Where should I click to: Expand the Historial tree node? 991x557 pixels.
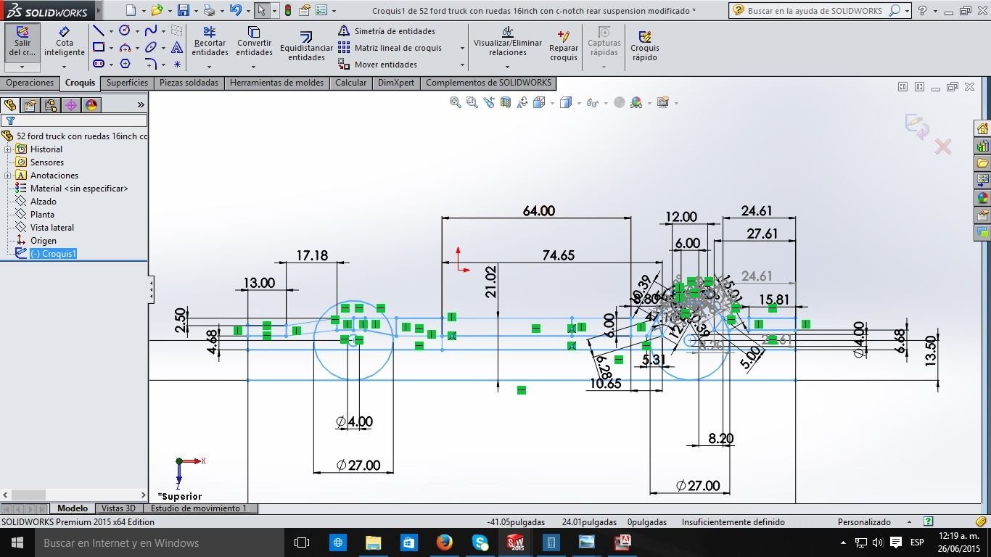click(x=8, y=149)
